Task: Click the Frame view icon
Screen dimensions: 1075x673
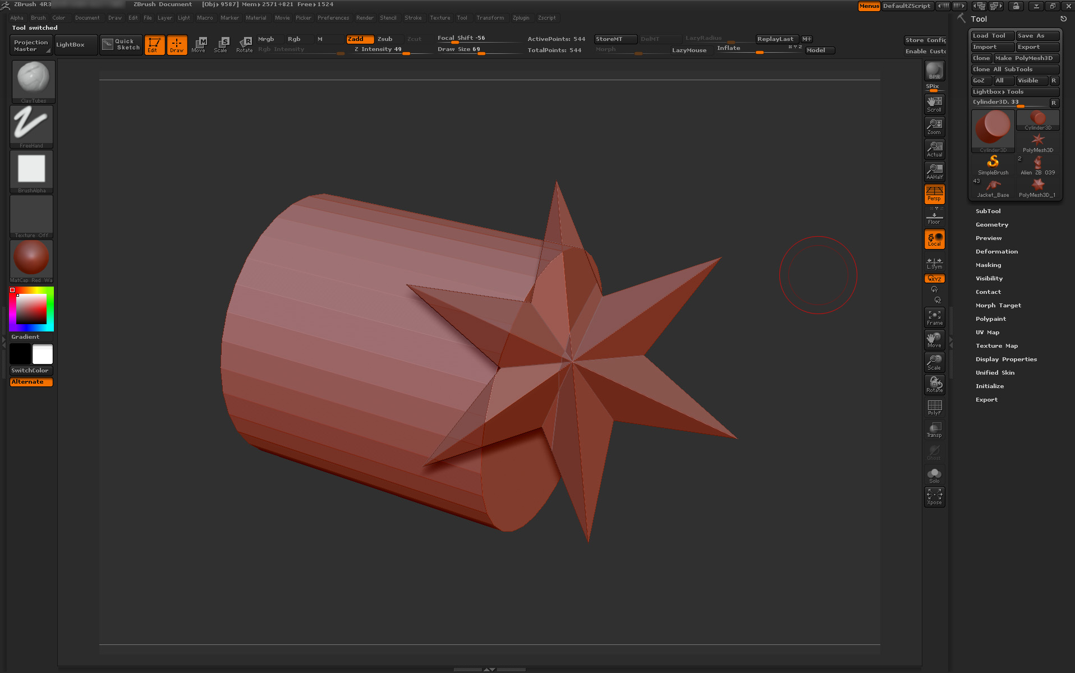Action: pos(934,317)
